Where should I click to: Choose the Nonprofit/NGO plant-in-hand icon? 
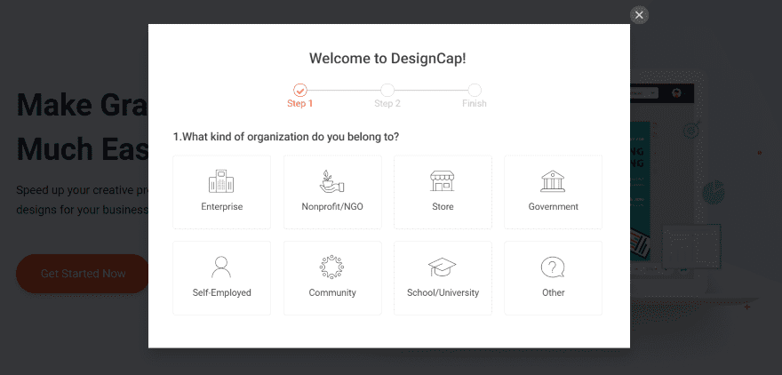pyautogui.click(x=331, y=182)
